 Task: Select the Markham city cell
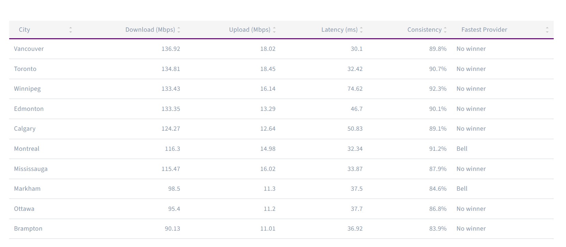pyautogui.click(x=27, y=189)
